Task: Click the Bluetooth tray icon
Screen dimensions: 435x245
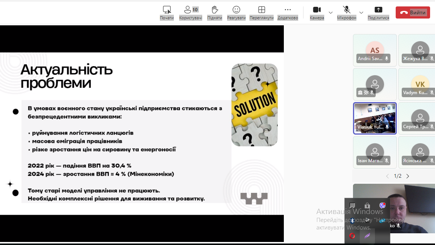Action: (352, 220)
